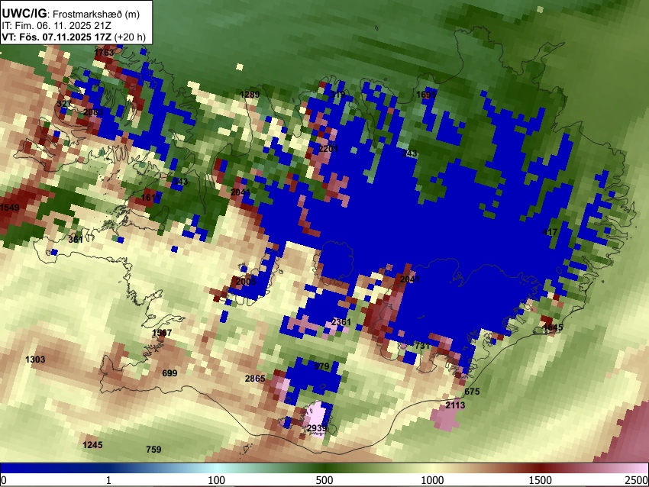Click the map value 731
Screen dimensions: 649x487
422,346
